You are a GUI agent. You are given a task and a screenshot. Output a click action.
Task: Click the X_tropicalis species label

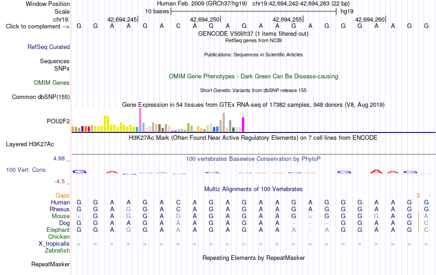[54, 244]
